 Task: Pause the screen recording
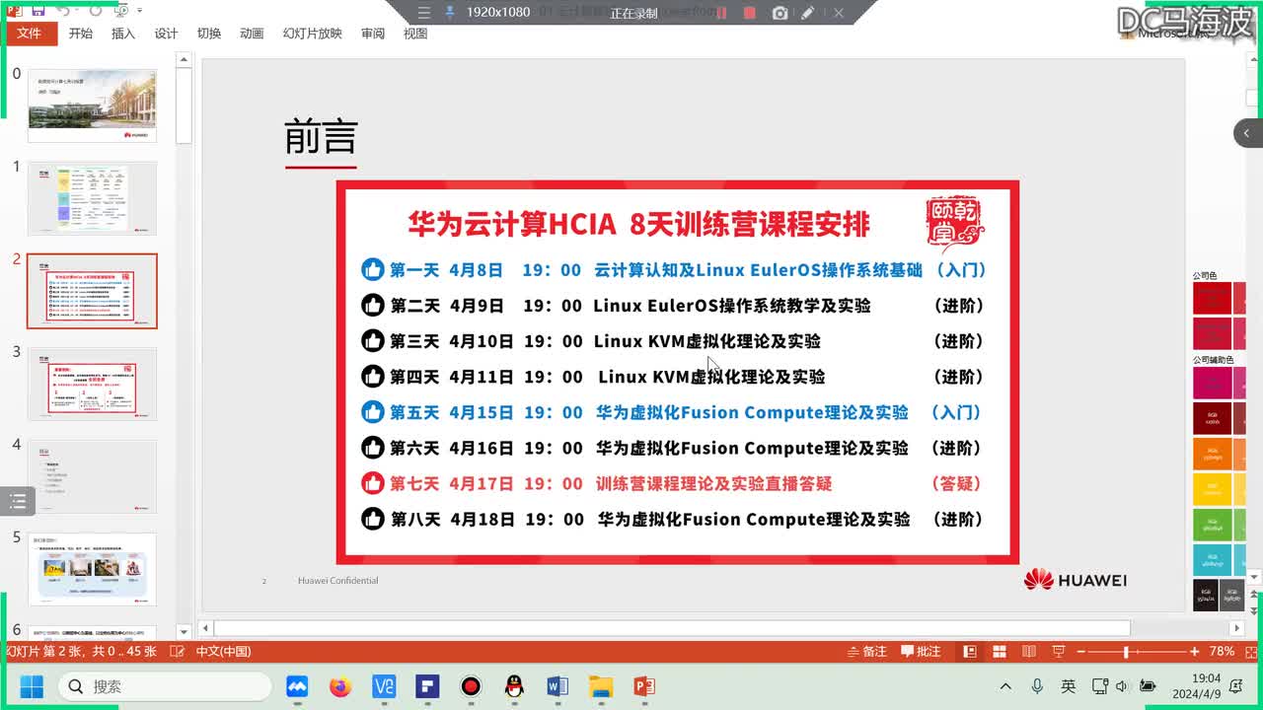[721, 13]
